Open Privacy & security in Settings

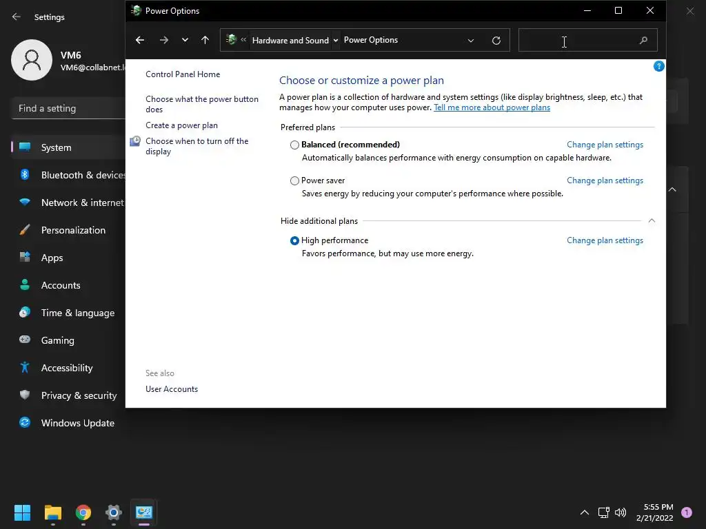68,395
